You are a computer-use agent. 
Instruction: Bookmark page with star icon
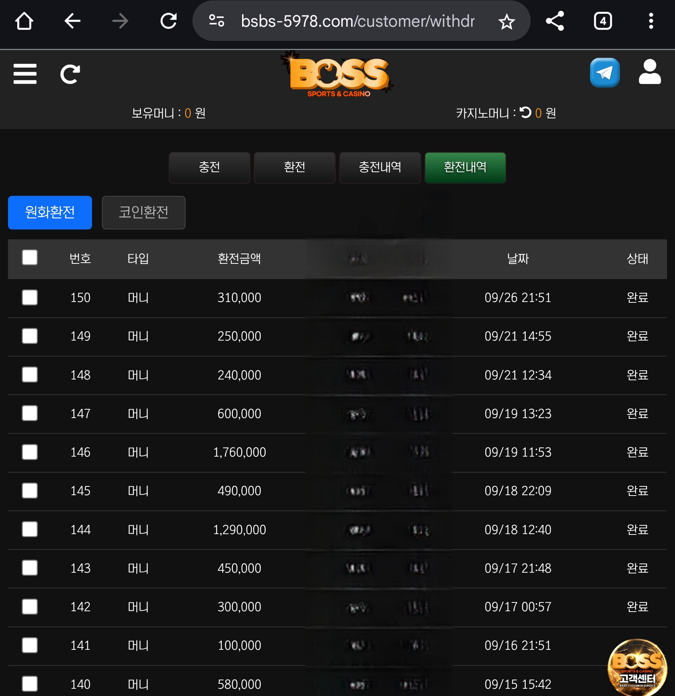[506, 21]
